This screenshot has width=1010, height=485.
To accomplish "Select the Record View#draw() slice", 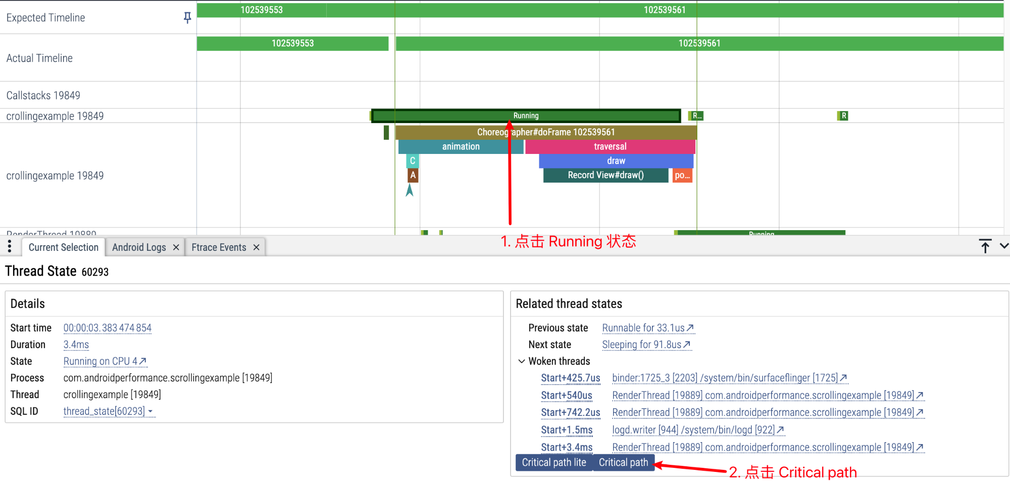I will (605, 175).
